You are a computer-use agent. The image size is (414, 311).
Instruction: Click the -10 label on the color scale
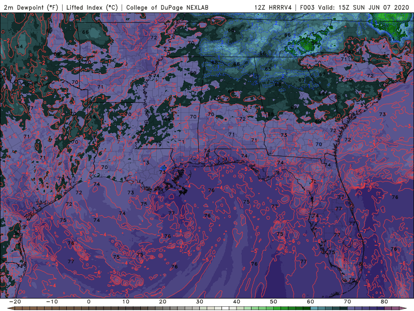(x=52, y=302)
